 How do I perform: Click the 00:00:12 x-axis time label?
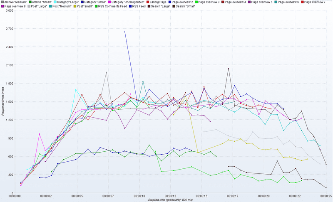point(171,196)
